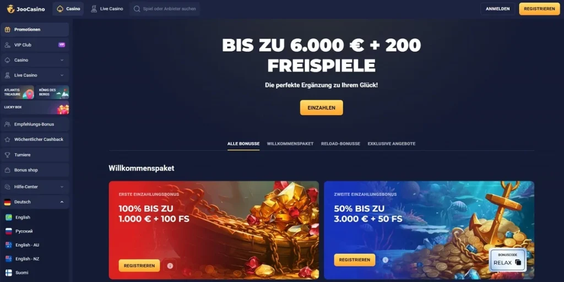Screen dimensions: 564x282
Task: Copy the RELAX bonus code icon
Action: pyautogui.click(x=518, y=263)
